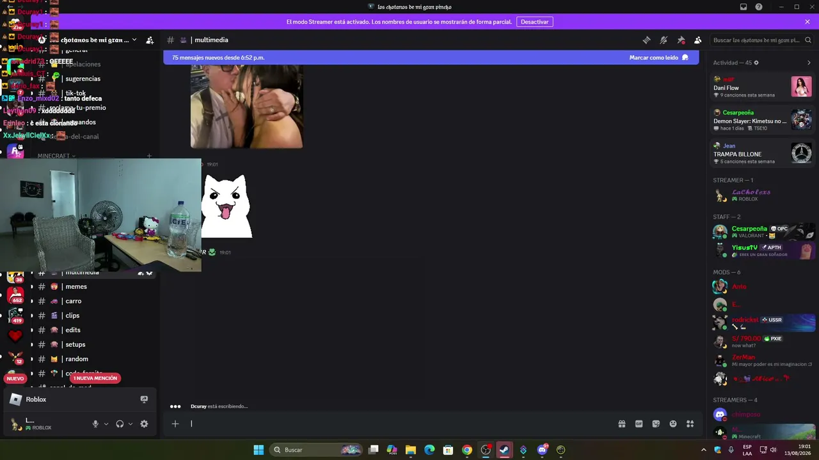Image resolution: width=819 pixels, height=460 pixels.
Task: Open server icon with 652 badge
Action: 15,295
